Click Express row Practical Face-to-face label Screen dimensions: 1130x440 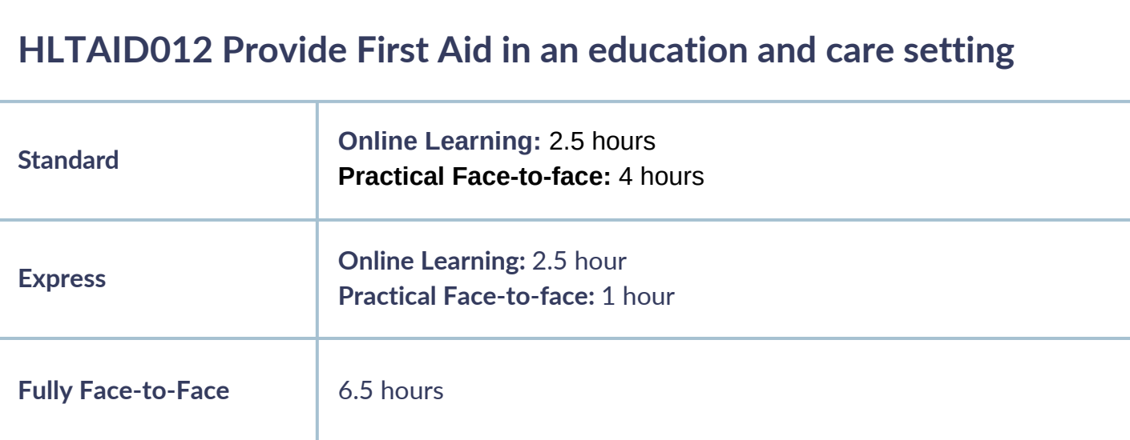[x=466, y=297]
